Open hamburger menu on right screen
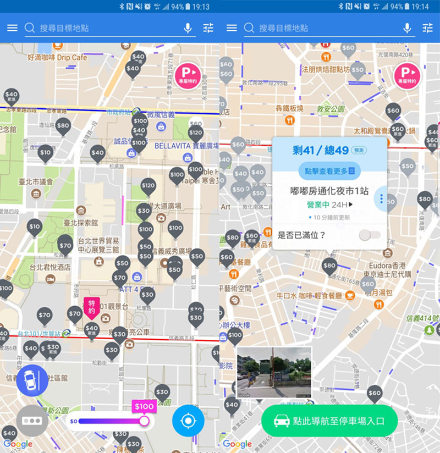Image resolution: width=440 pixels, height=453 pixels. (x=232, y=28)
